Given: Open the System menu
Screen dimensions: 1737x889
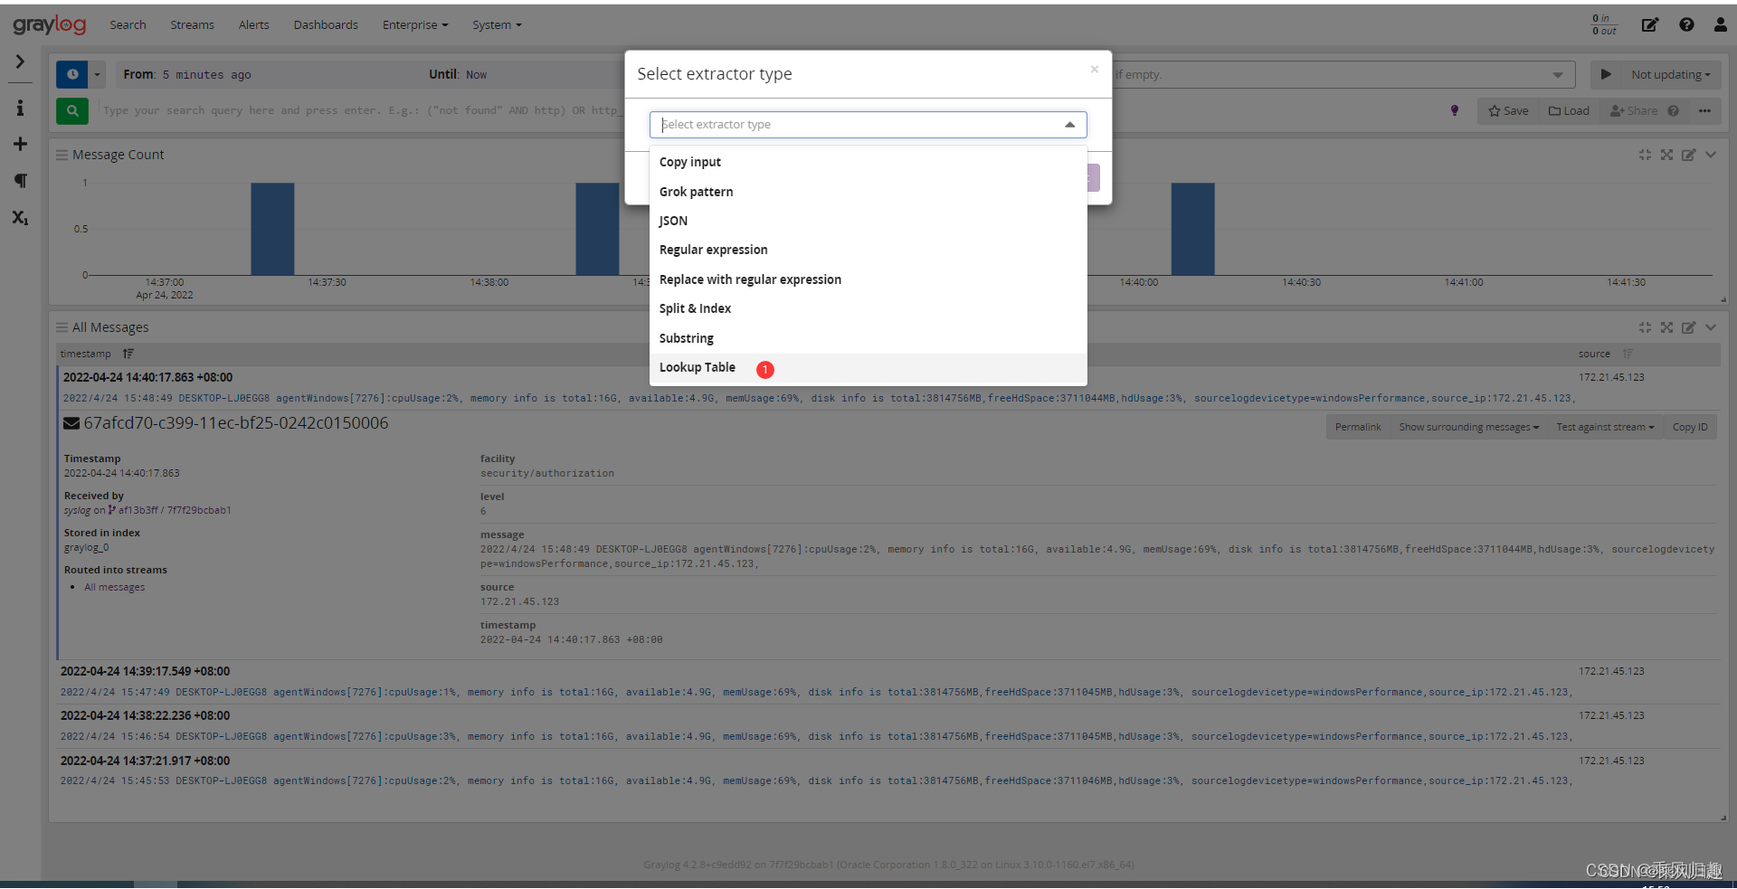Looking at the screenshot, I should click(x=496, y=24).
